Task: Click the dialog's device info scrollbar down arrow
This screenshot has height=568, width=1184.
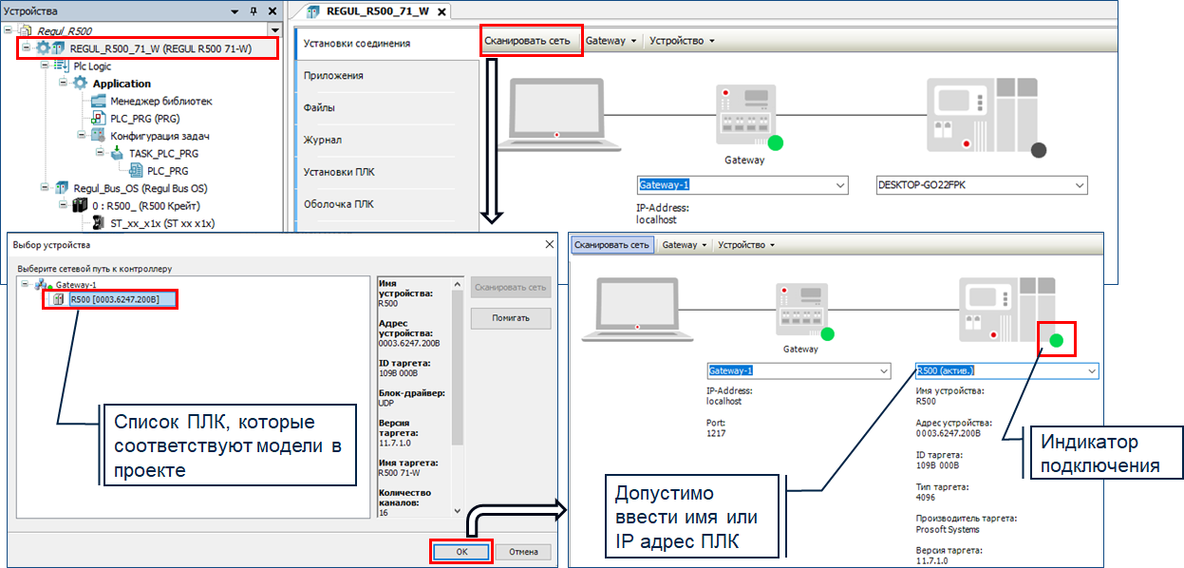Action: pos(458,512)
